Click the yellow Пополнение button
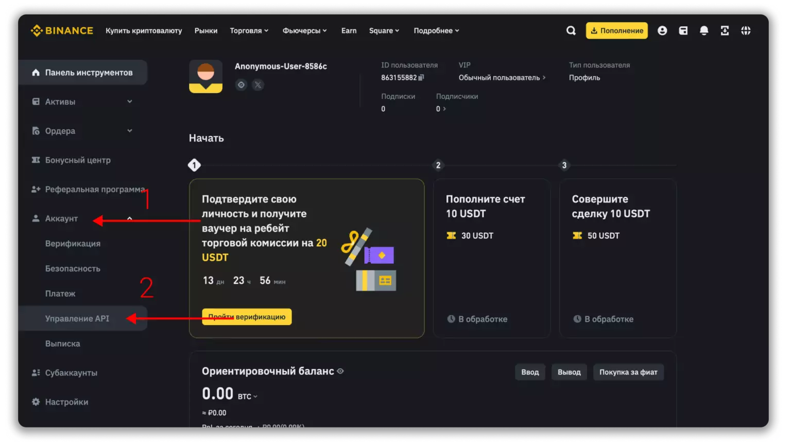The image size is (791, 445). click(616, 30)
